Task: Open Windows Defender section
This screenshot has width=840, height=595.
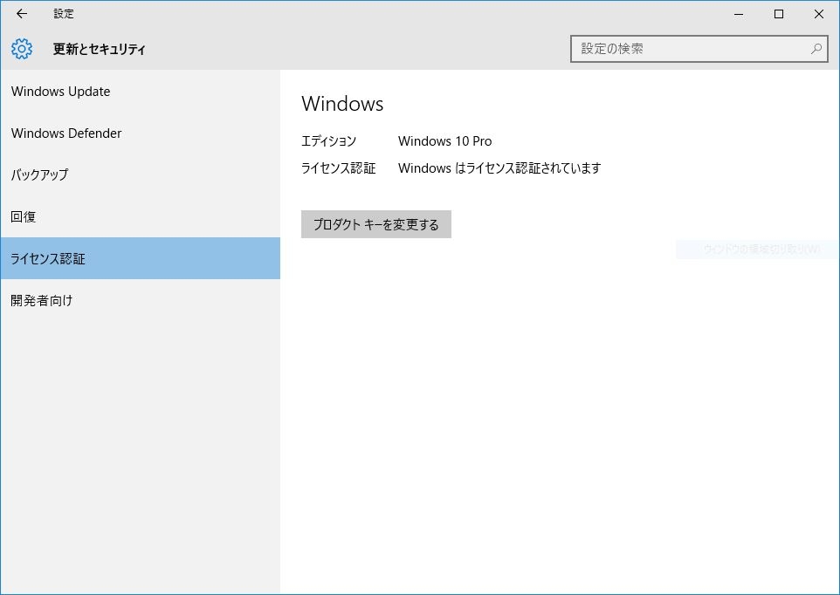Action: coord(141,133)
